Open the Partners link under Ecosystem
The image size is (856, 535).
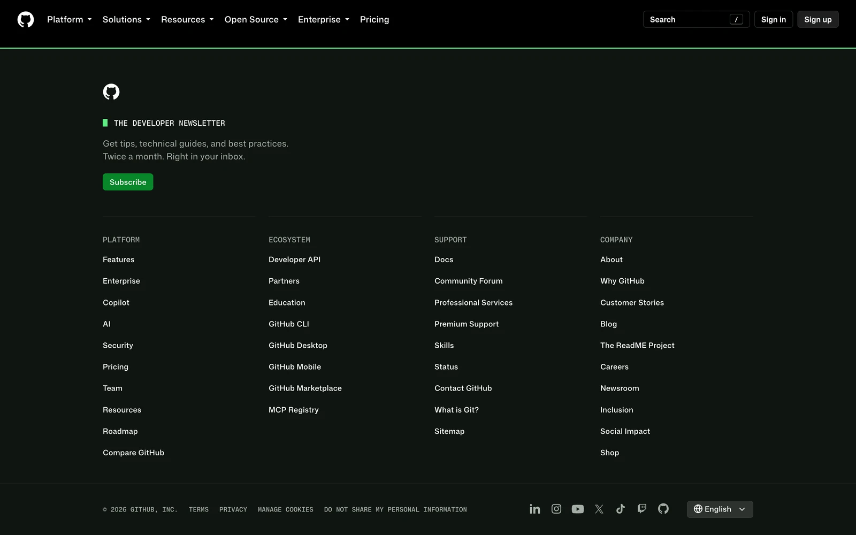[284, 281]
